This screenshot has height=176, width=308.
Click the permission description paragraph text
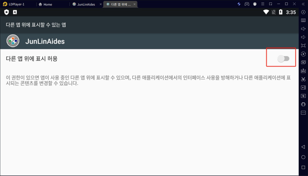(148, 80)
